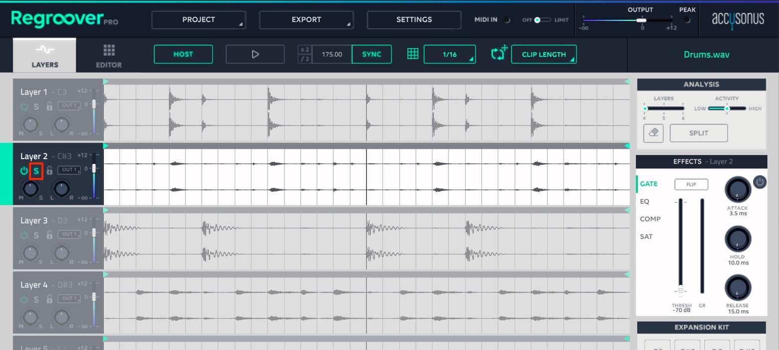Toggle the Gate effect power button
The height and width of the screenshot is (350, 779).
pos(759,182)
